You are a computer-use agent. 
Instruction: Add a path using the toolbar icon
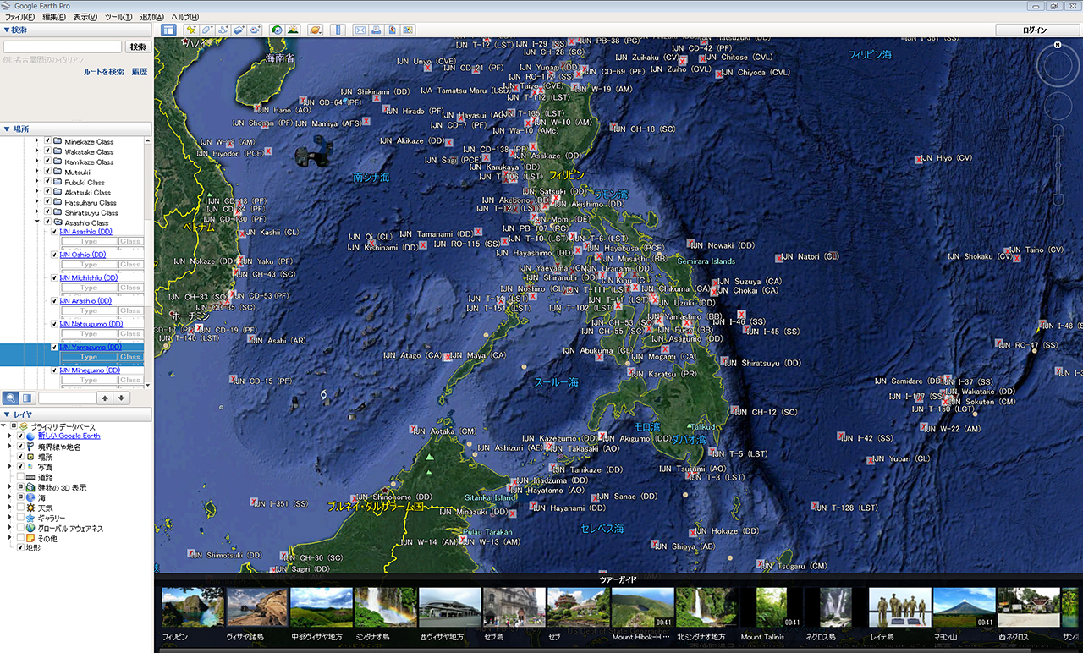coord(223,30)
